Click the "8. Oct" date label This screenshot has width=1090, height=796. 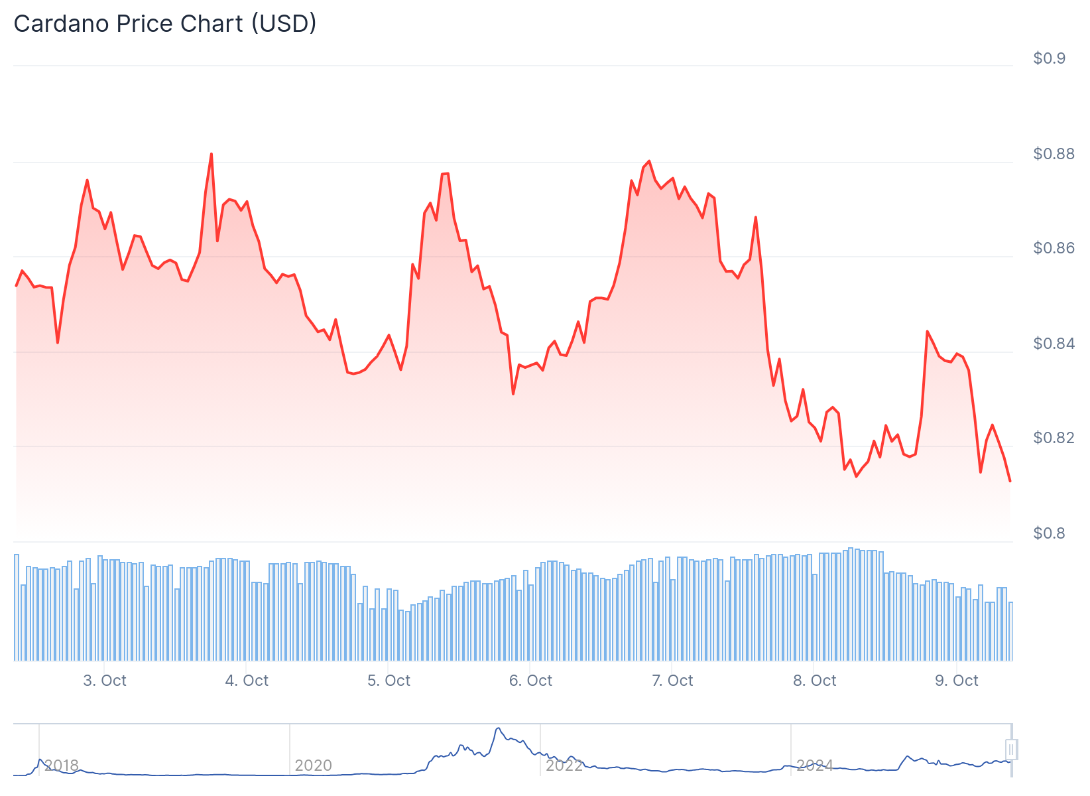click(814, 681)
